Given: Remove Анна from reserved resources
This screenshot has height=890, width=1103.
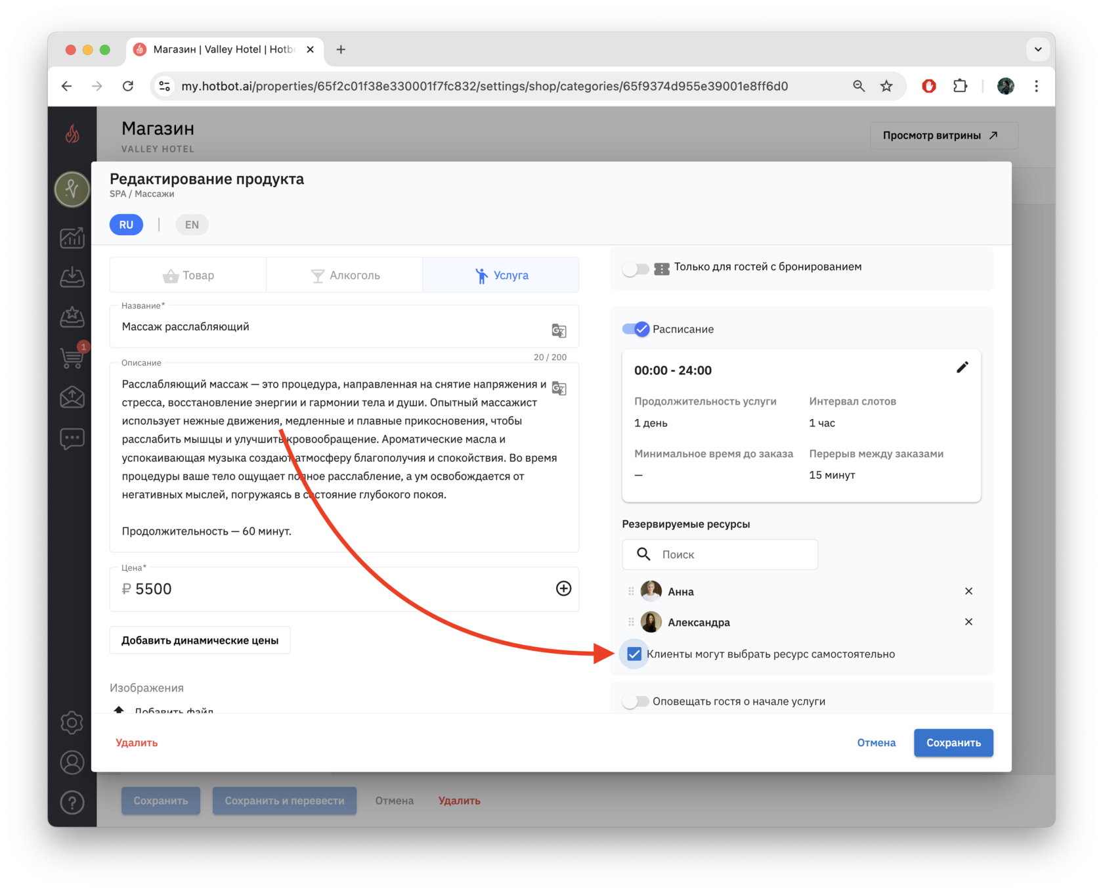Looking at the screenshot, I should tap(968, 591).
